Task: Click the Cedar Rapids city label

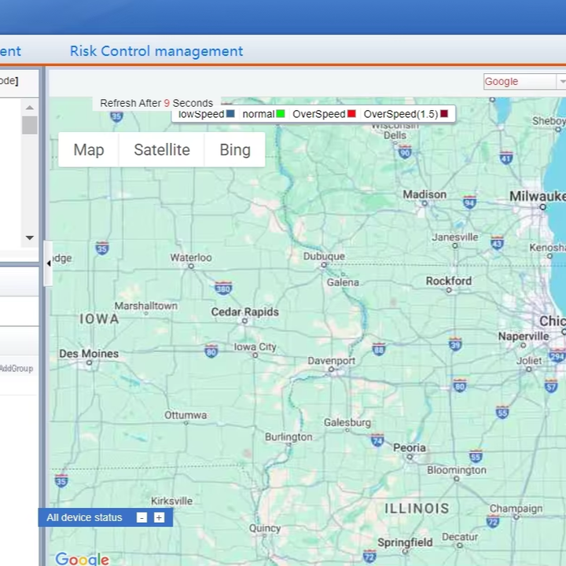Action: point(244,312)
